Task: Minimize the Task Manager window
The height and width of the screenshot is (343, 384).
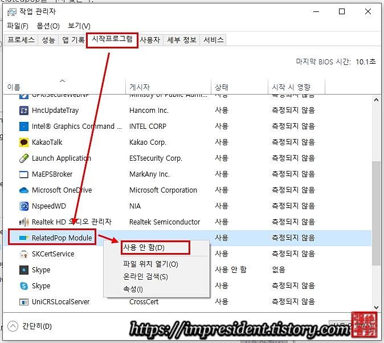Action: pos(316,11)
